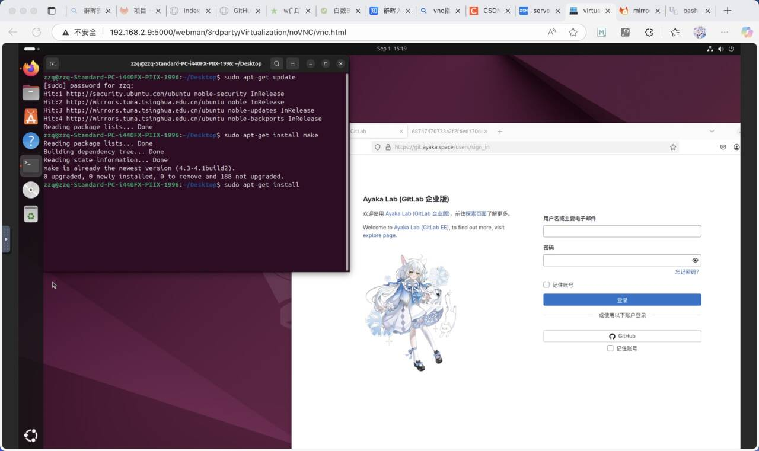Open Firefox from the Ubuntu dock
The image size is (759, 451).
pos(31,69)
